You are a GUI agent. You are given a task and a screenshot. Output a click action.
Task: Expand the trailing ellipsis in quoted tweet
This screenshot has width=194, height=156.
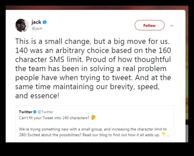click(x=168, y=134)
